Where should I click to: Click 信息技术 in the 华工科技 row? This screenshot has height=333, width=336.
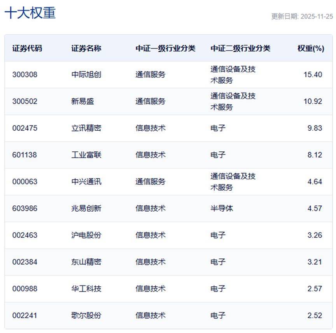[150, 289]
